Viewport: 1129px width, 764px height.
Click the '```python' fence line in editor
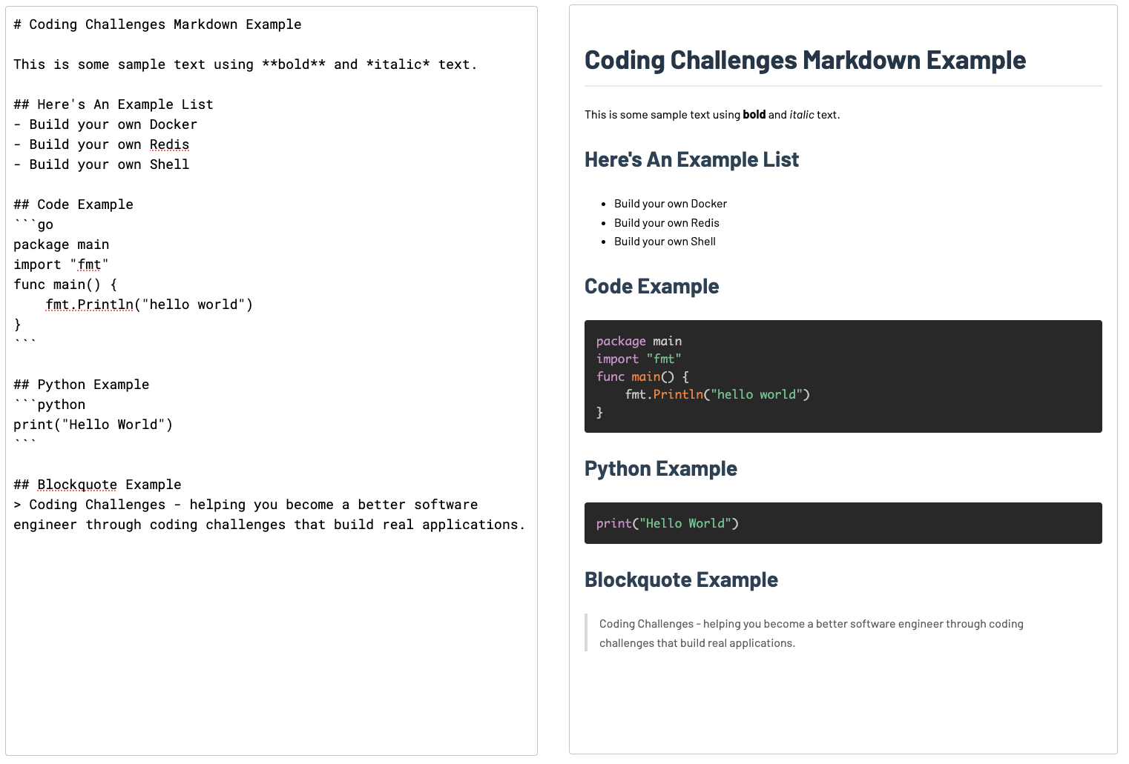[x=50, y=405]
